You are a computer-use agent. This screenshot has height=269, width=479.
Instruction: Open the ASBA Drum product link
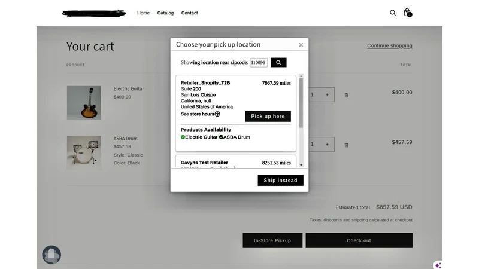click(x=125, y=139)
